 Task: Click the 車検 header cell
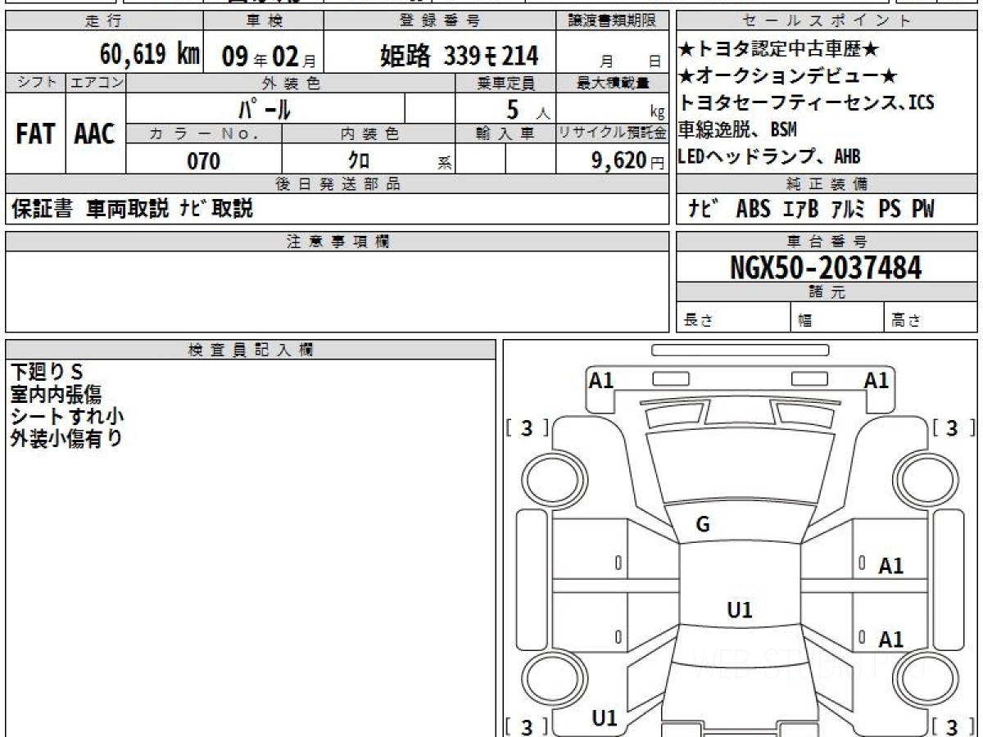pos(263,21)
